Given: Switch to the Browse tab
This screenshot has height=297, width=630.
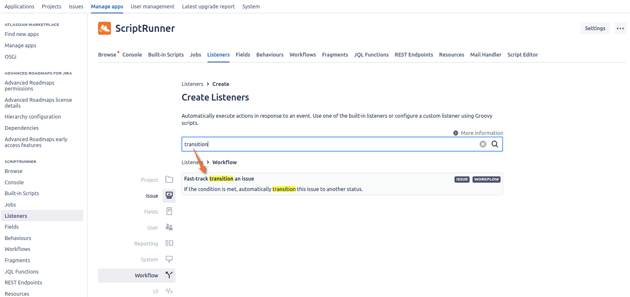Looking at the screenshot, I should pos(107,55).
